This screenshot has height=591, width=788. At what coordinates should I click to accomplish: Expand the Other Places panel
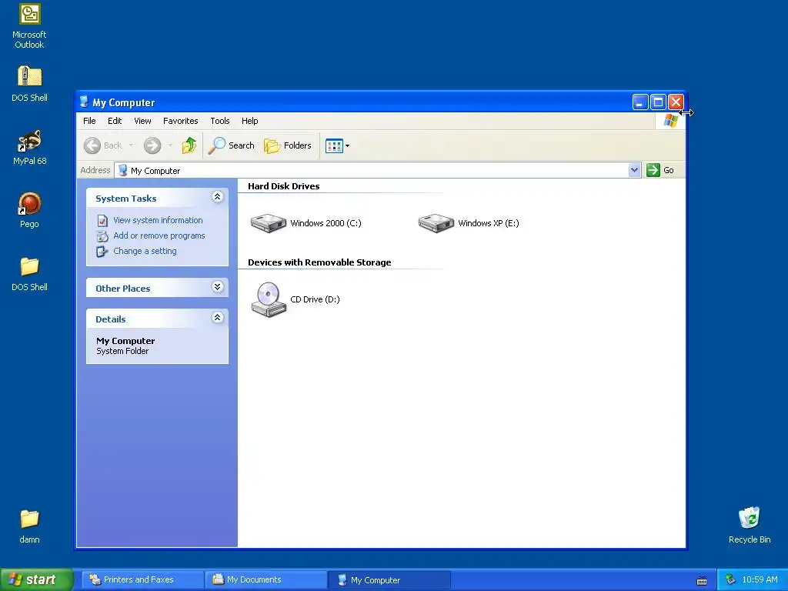[x=217, y=287]
